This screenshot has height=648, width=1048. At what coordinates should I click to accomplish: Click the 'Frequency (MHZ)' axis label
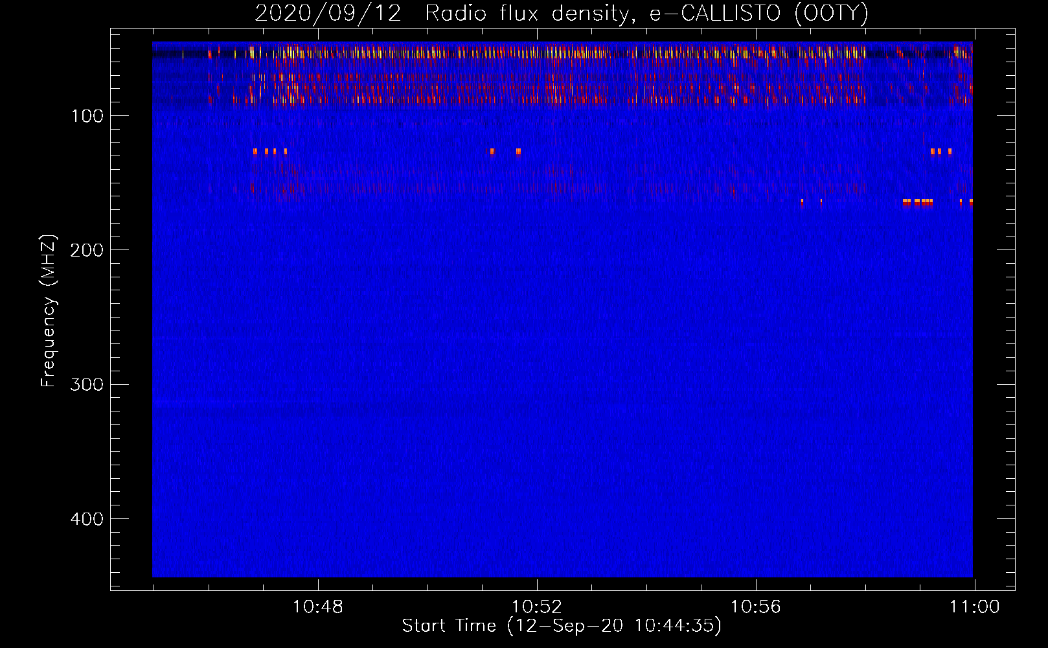pyautogui.click(x=49, y=311)
